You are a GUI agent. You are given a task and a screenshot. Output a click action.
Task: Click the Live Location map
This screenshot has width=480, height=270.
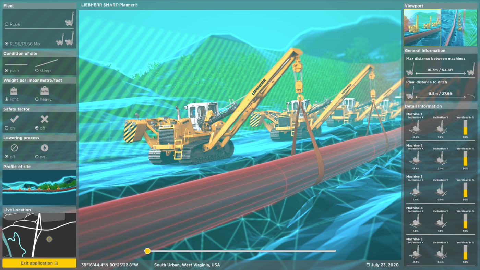coord(39,235)
